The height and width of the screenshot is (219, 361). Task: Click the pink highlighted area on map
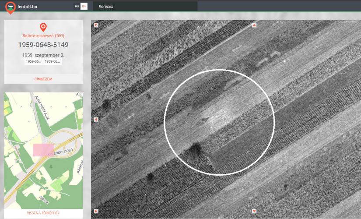point(43,150)
